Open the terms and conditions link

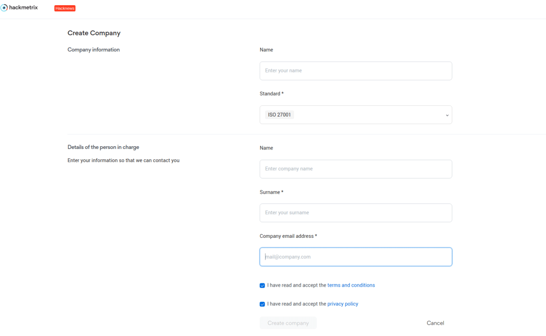click(351, 285)
